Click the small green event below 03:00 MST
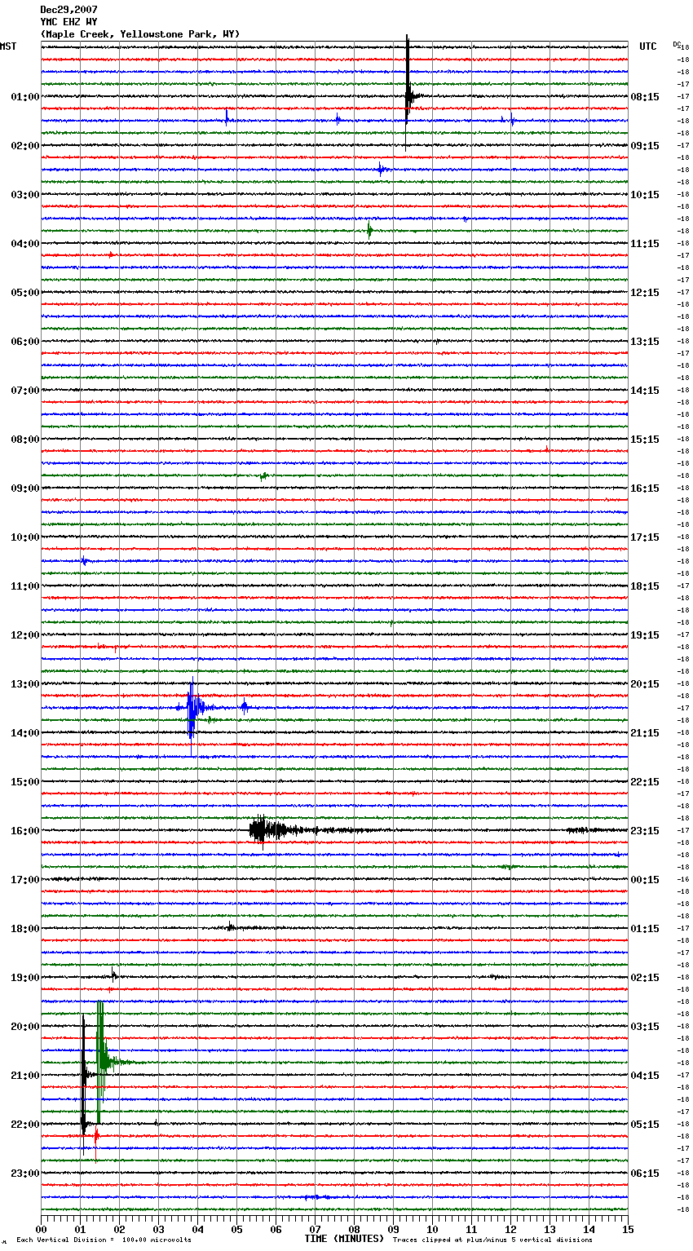Screen dimensions: 693x1251 coord(369,231)
